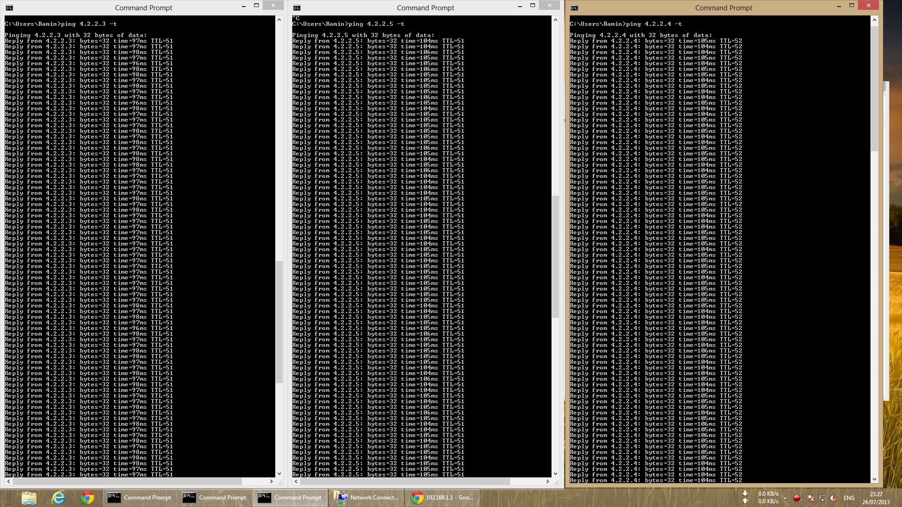
Task: Click scroll-up arrow in ping 4.2.2.3 window
Action: (x=279, y=20)
